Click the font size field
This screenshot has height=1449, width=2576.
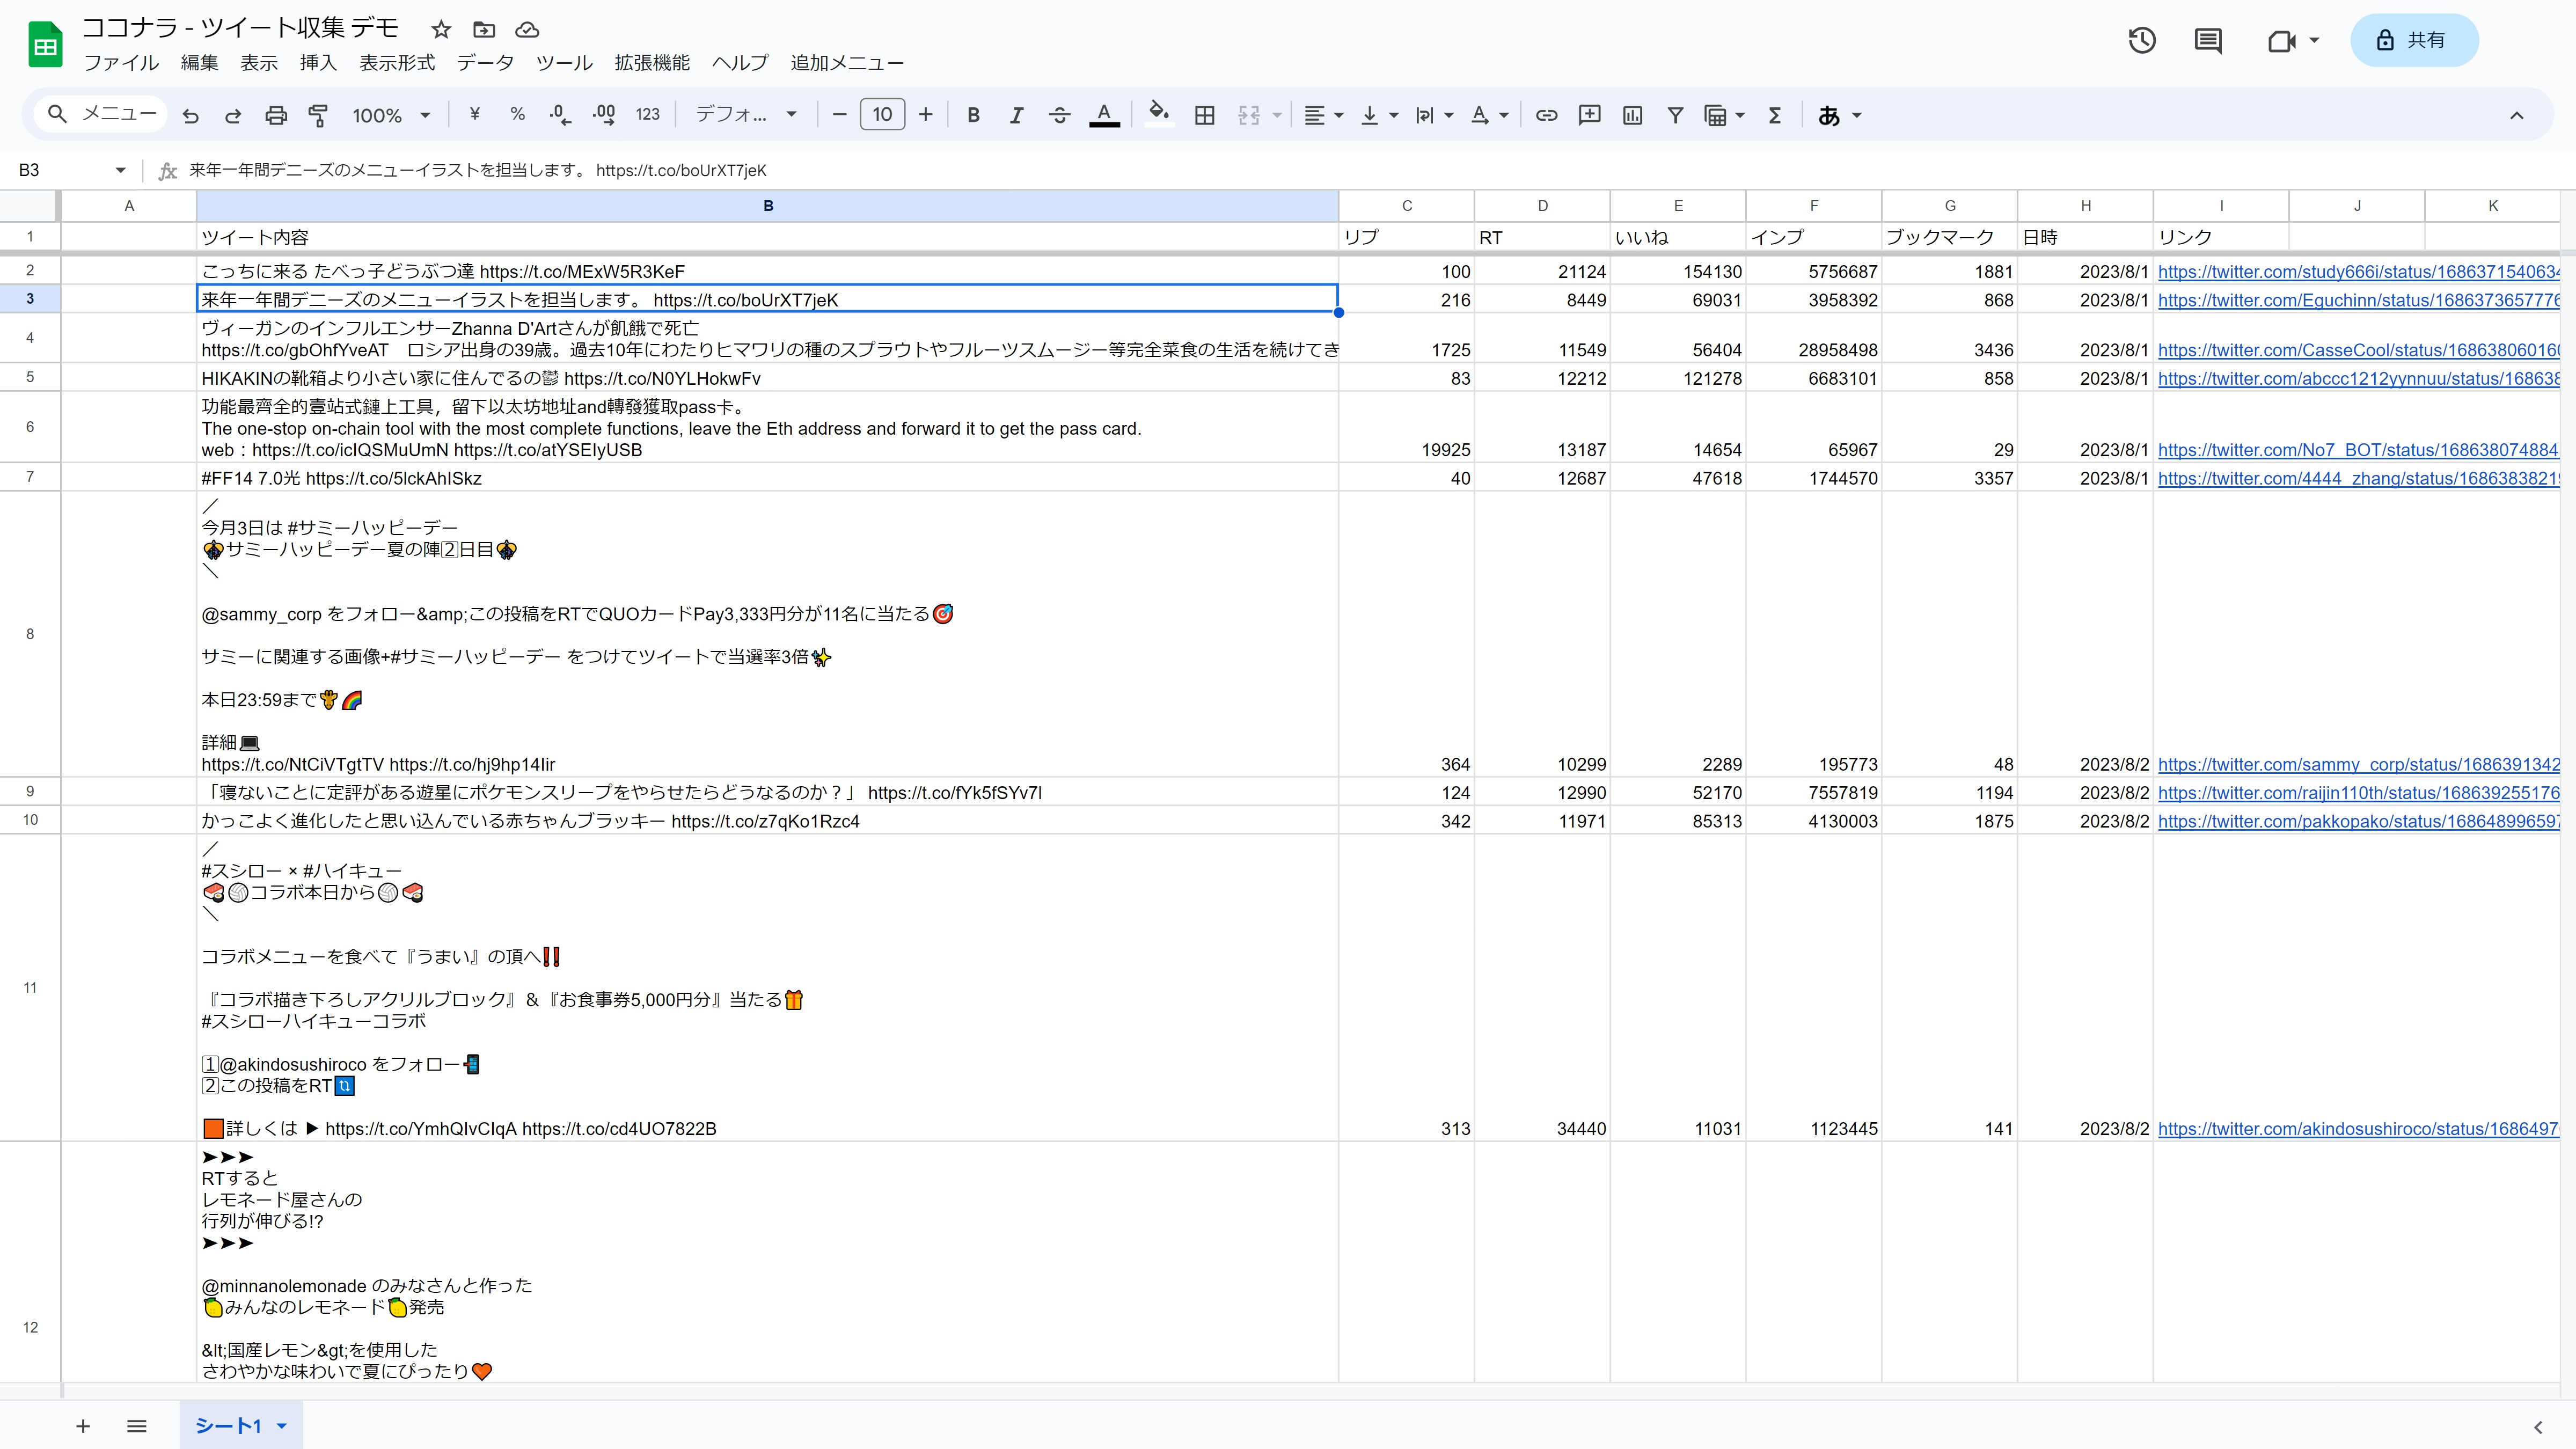click(882, 115)
